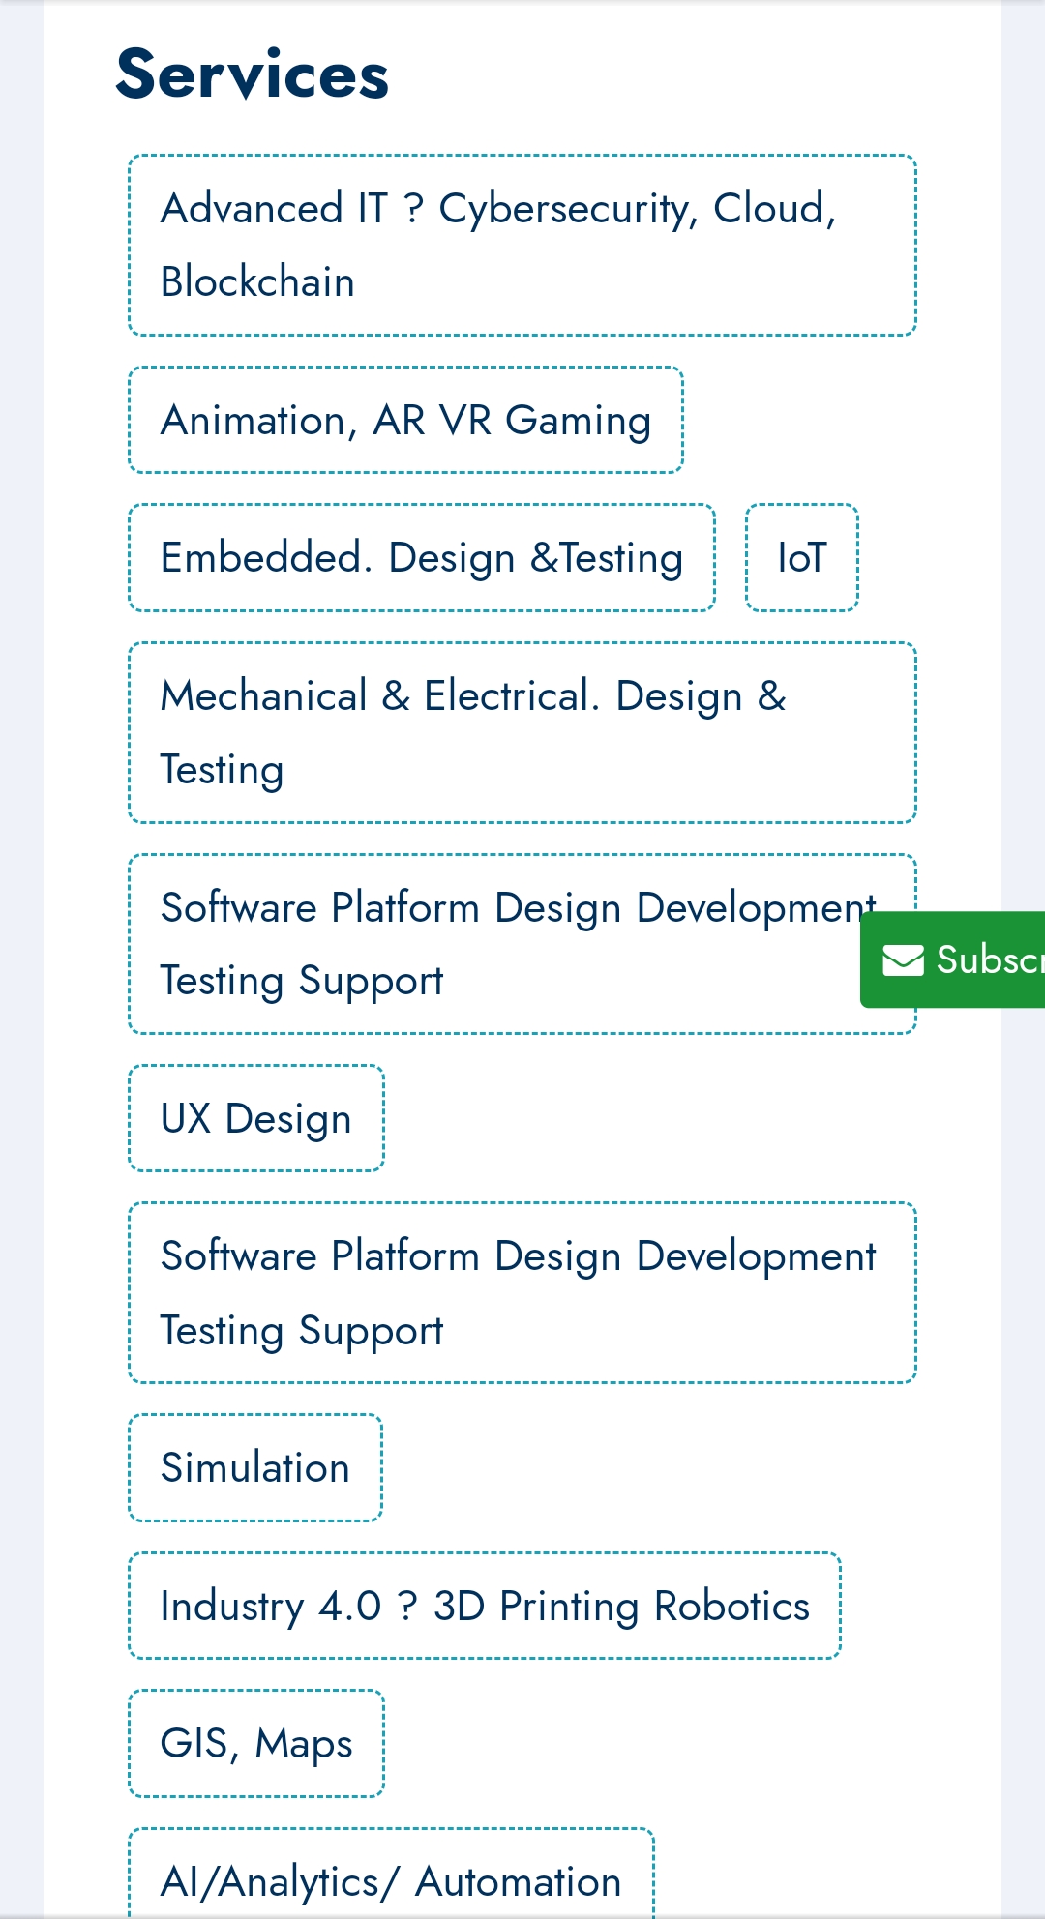Tap the word Gaming in the Animation tag
The height and width of the screenshot is (1919, 1045).
coord(578,422)
